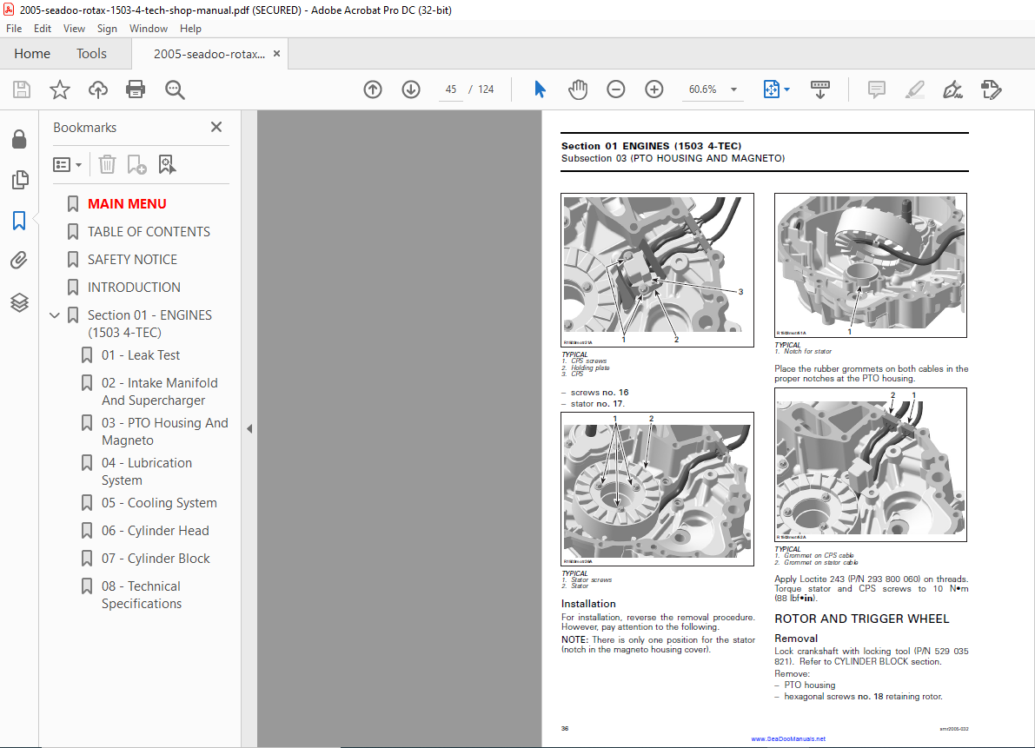Add document to starred with star icon

click(60, 89)
